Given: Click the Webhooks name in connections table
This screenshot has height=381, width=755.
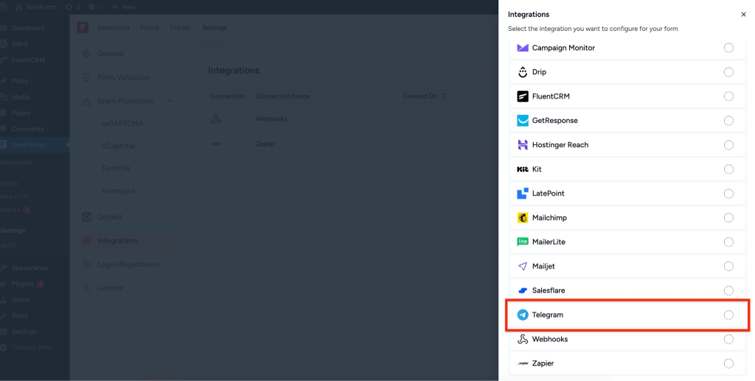Looking at the screenshot, I should pos(271,118).
